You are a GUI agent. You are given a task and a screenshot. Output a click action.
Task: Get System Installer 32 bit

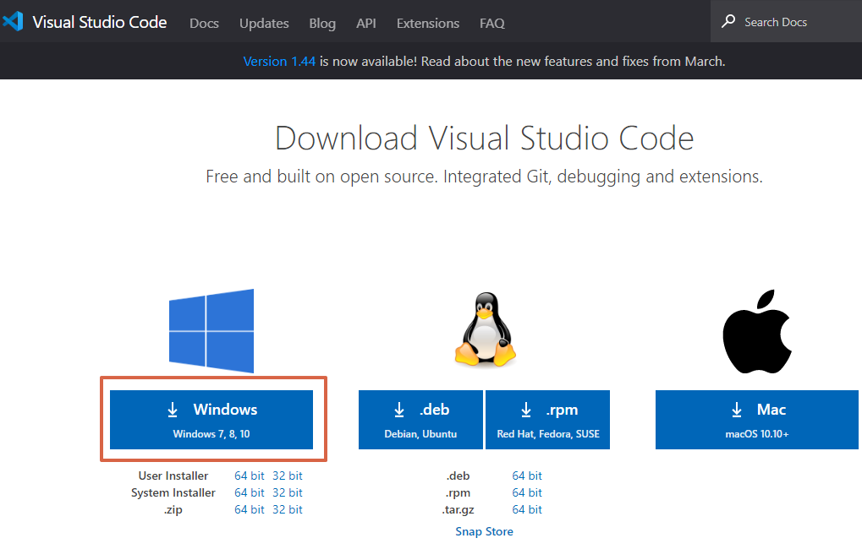pos(287,492)
